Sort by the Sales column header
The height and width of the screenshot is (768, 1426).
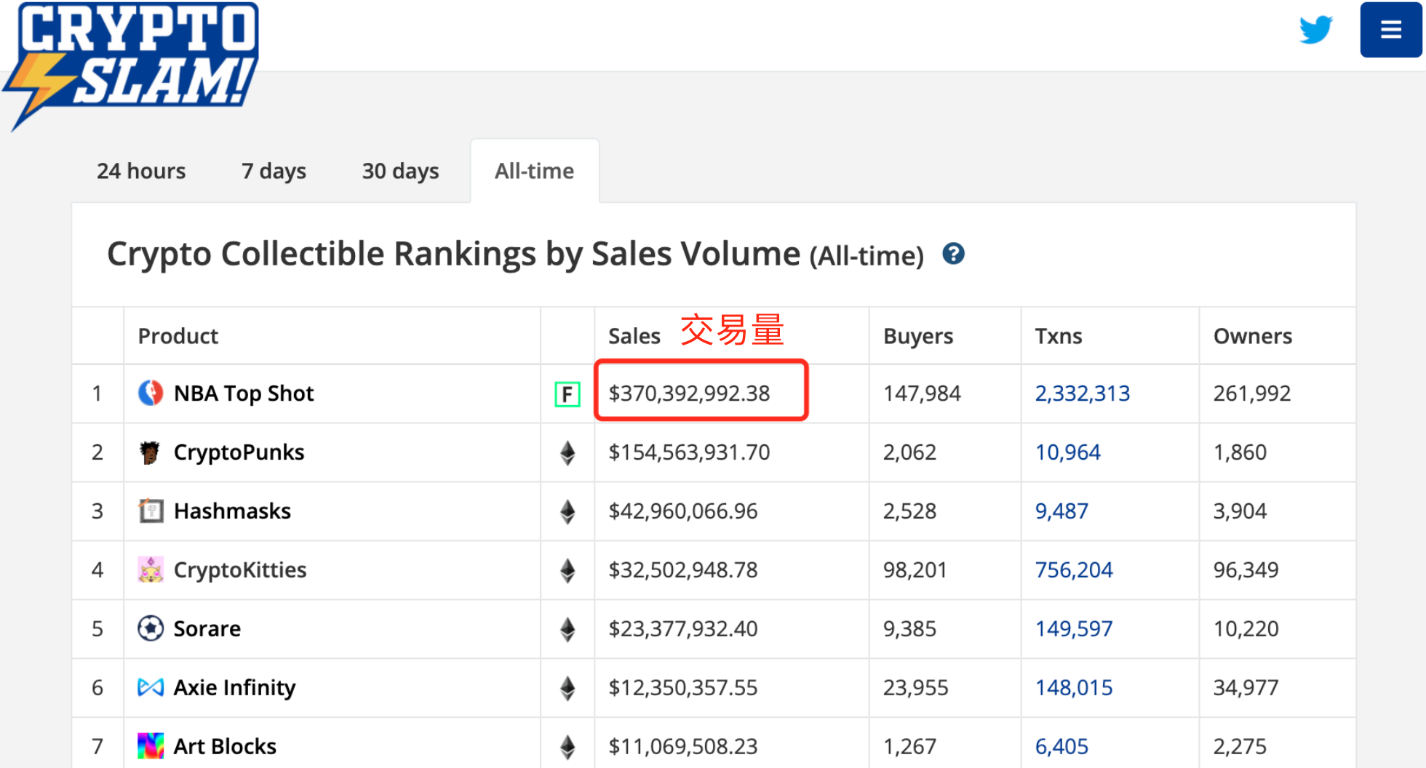click(x=634, y=336)
